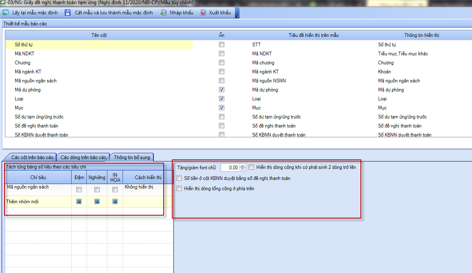Toggle the Ẩn checkbox for 'Mã nguồn ngân sách'
This screenshot has height=273, width=472.
pyautogui.click(x=221, y=81)
